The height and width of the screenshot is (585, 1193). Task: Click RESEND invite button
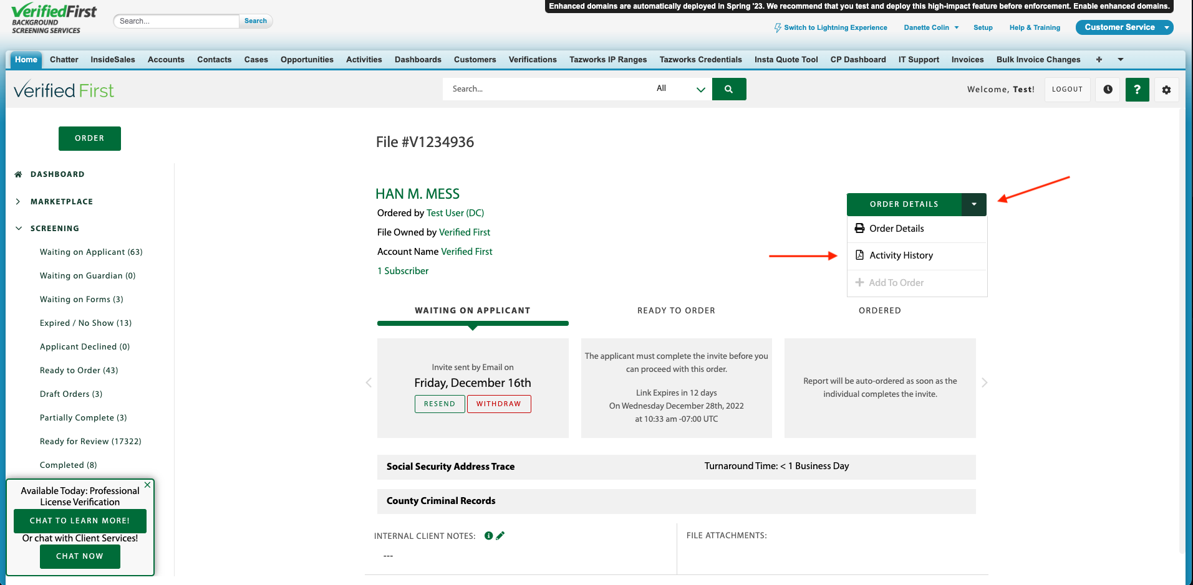point(440,404)
